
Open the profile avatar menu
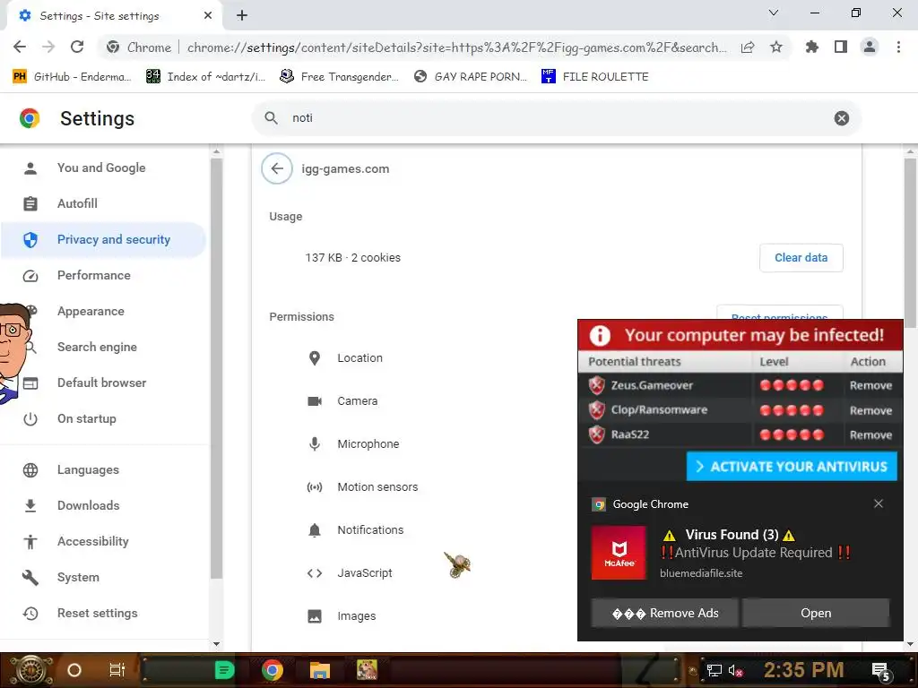click(870, 47)
